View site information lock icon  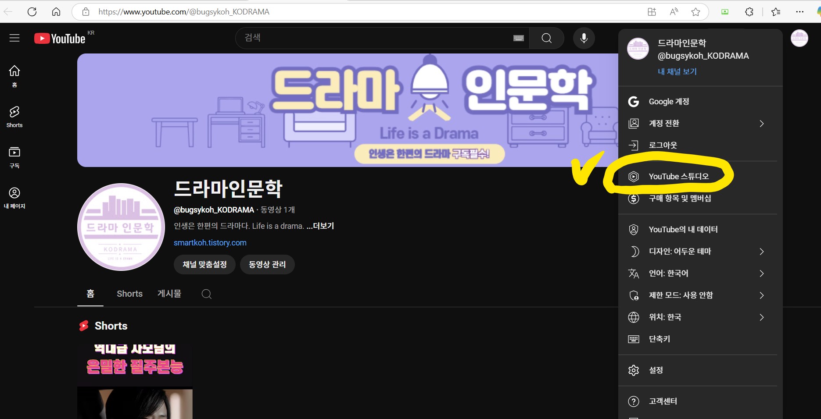[x=86, y=12]
